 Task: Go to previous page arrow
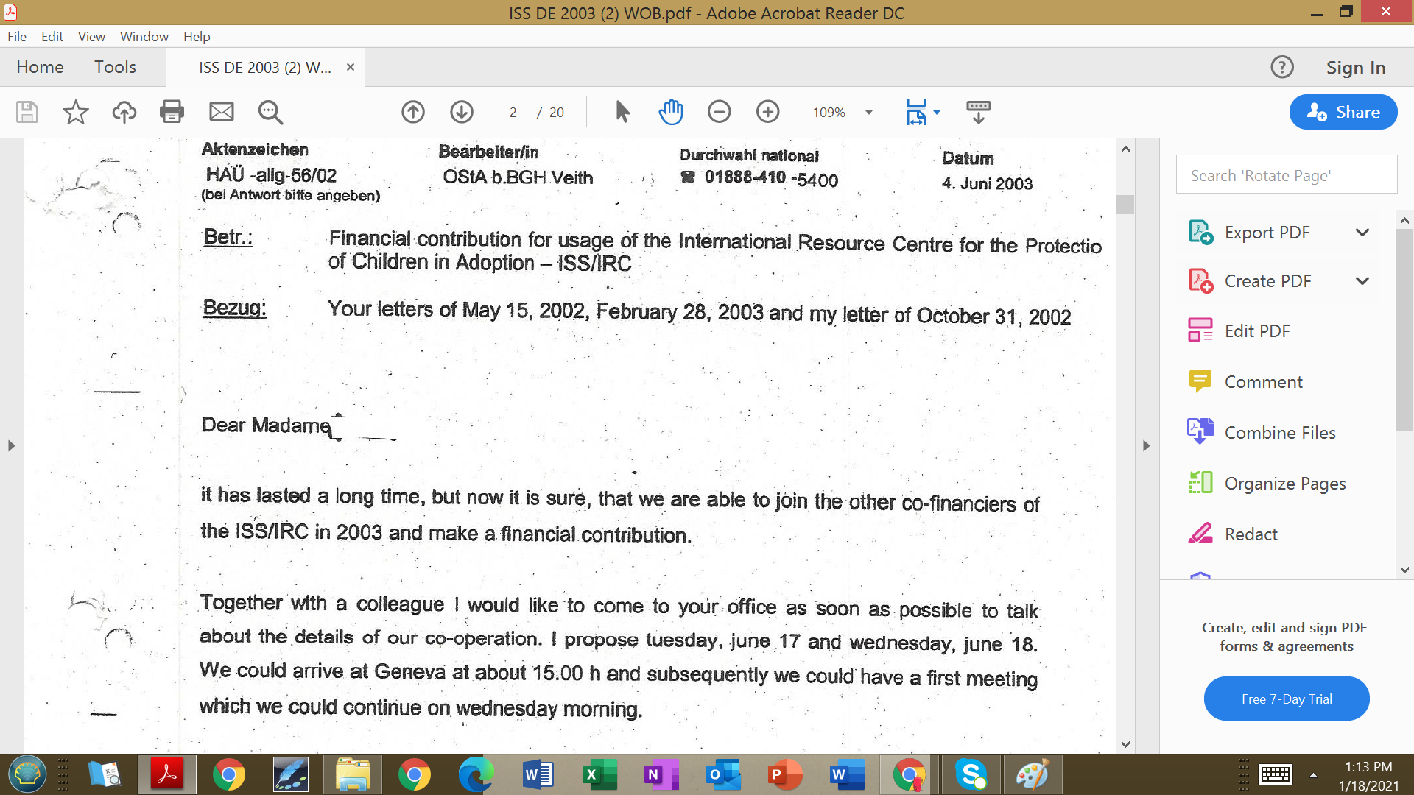(413, 112)
